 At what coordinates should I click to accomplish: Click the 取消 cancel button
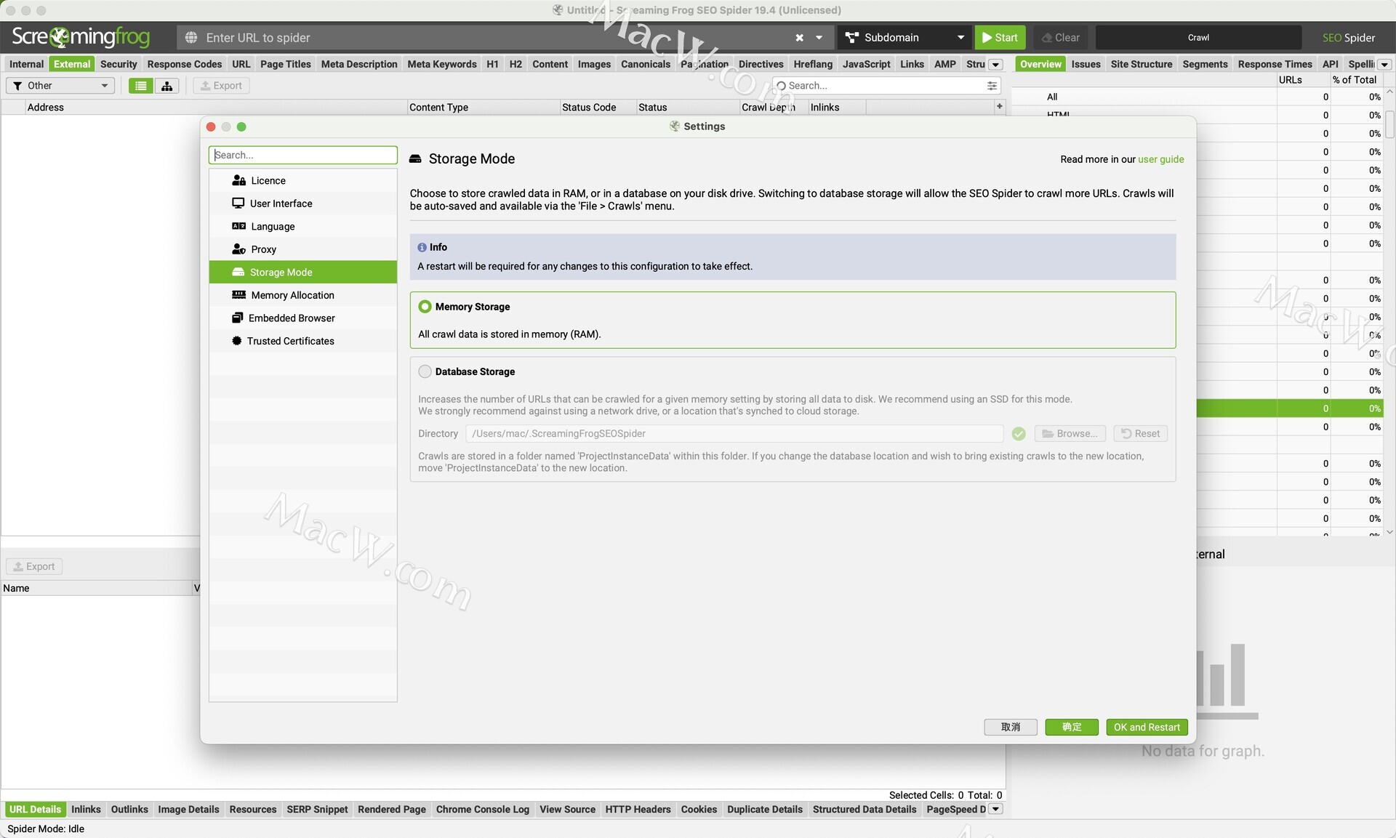[x=1011, y=727]
